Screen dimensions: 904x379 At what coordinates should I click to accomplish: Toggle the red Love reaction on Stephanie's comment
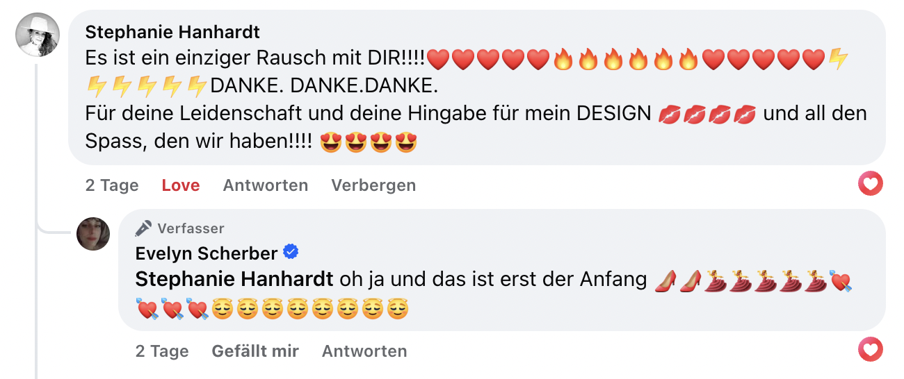pyautogui.click(x=181, y=185)
